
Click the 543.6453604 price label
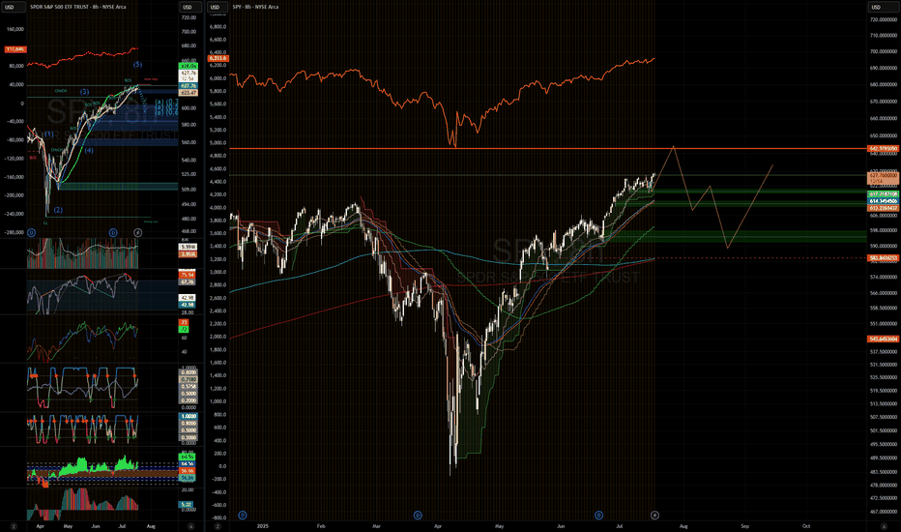tap(884, 339)
